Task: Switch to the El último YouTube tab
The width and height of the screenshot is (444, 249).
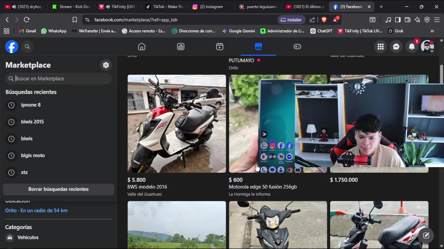Action: click(x=305, y=7)
